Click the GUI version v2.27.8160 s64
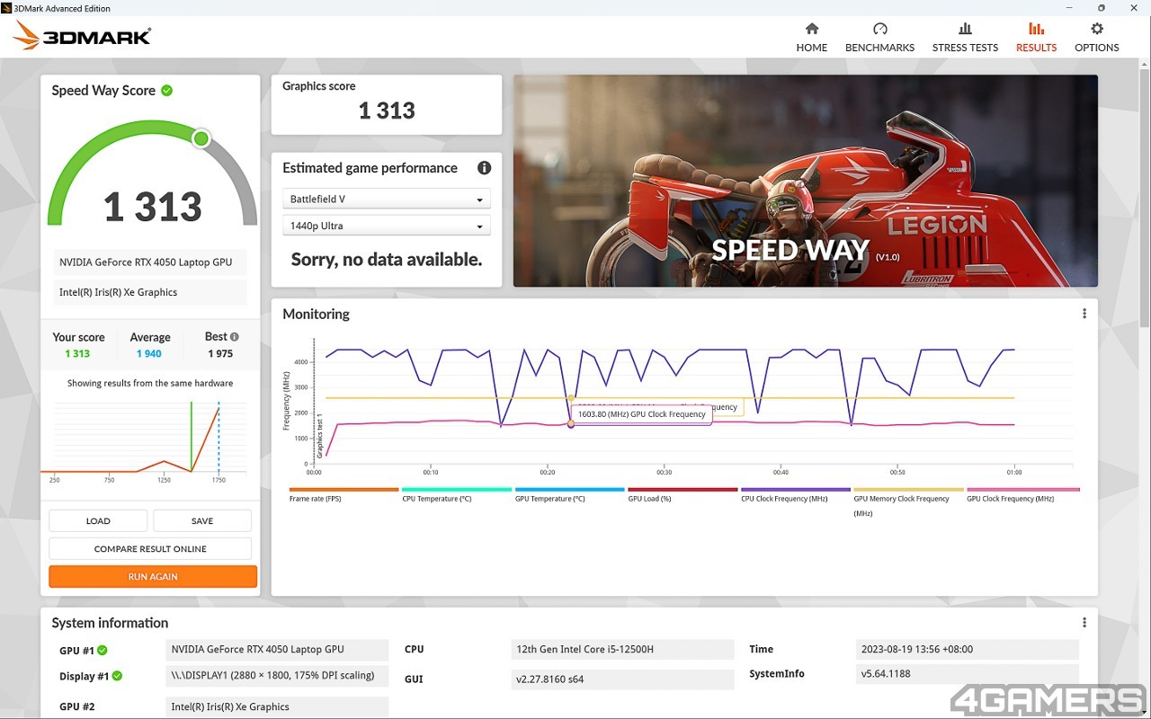This screenshot has width=1151, height=719. (622, 679)
